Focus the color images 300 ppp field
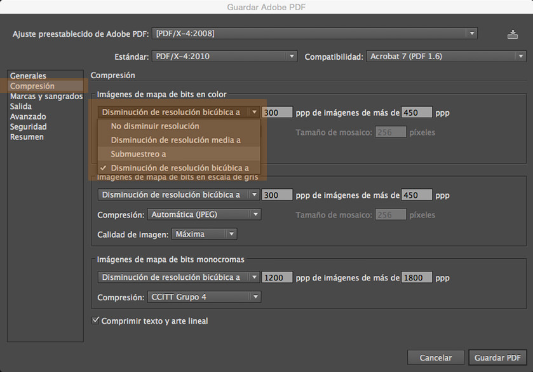533x372 pixels. click(x=277, y=113)
